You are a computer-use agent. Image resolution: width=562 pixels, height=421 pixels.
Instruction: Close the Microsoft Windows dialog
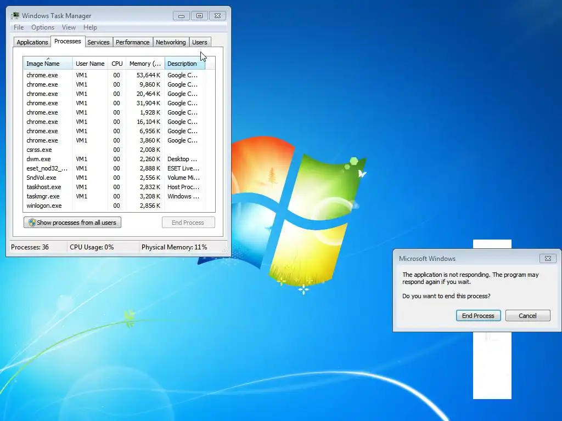[x=548, y=258]
